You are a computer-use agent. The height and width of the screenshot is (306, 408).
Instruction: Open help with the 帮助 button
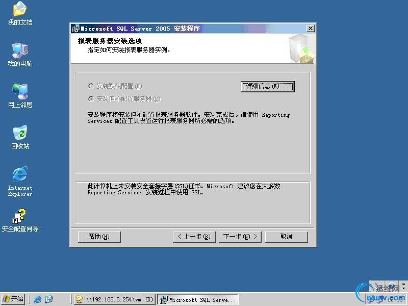tap(99, 237)
